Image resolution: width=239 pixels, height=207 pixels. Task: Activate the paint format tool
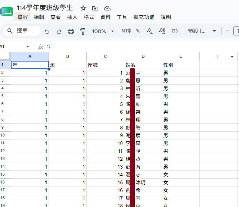point(83,31)
